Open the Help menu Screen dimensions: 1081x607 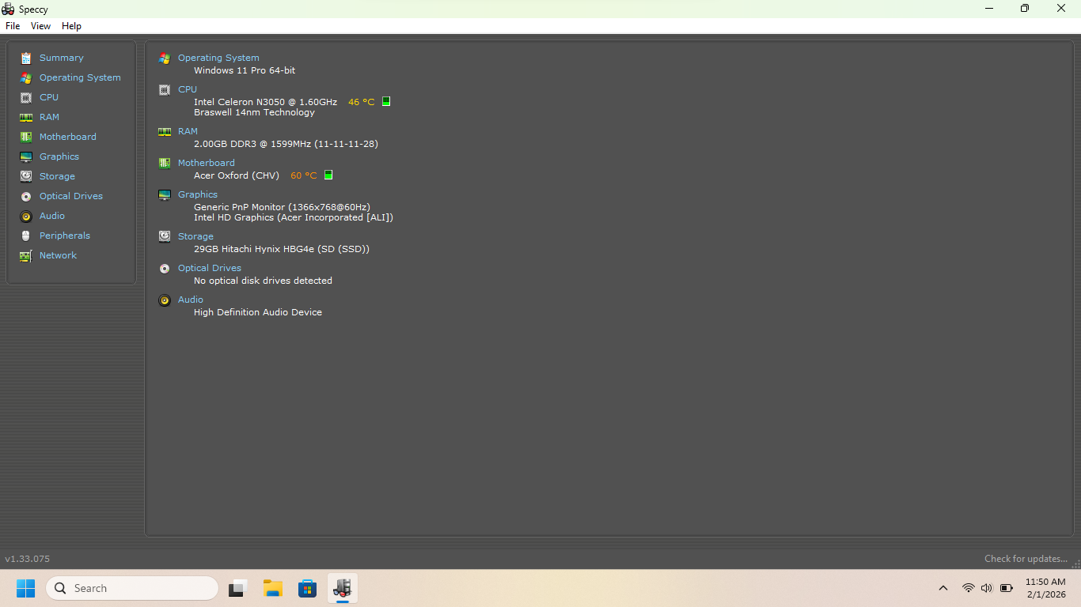pos(71,26)
